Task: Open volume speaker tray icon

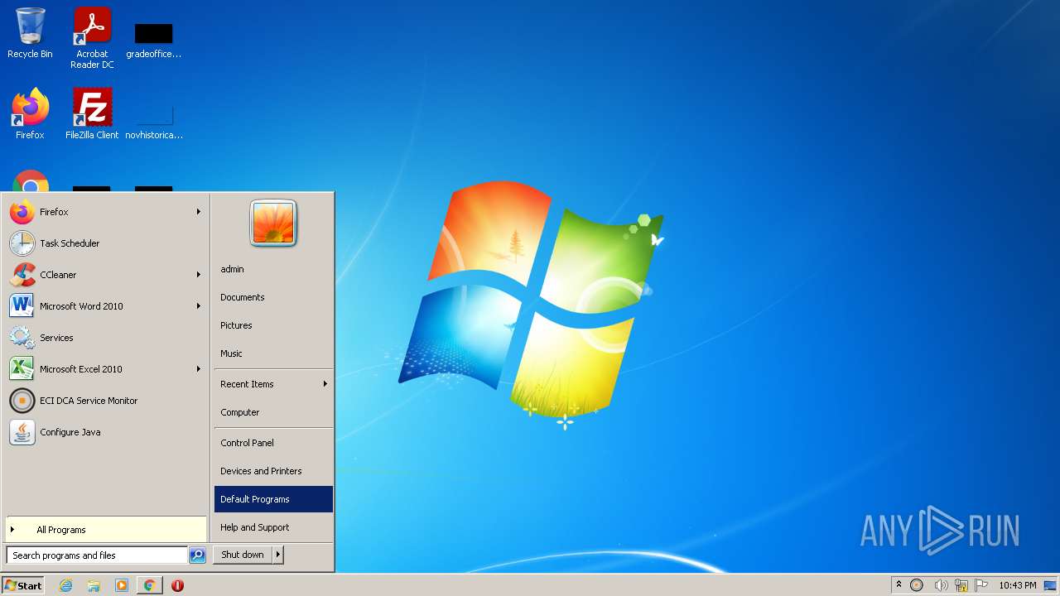Action: [x=941, y=585]
